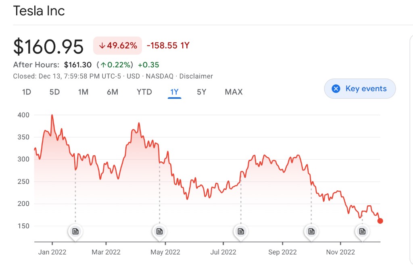Open the key event marker near January 2022
Viewport: 413px width, 265px height.
pyautogui.click(x=75, y=232)
